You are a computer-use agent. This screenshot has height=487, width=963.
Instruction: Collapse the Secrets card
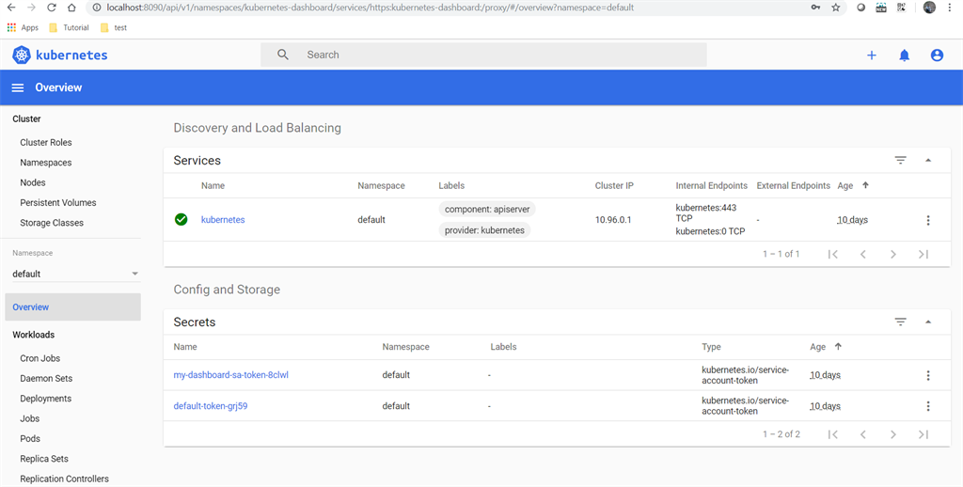(928, 322)
